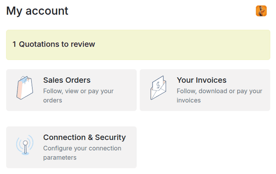The width and height of the screenshot is (276, 174).
Task: Click the word 'Security' in the card title
Action: [x=111, y=137]
